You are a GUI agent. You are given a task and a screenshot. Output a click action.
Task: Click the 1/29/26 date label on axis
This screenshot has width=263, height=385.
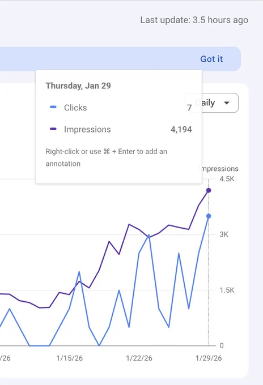[209, 358]
